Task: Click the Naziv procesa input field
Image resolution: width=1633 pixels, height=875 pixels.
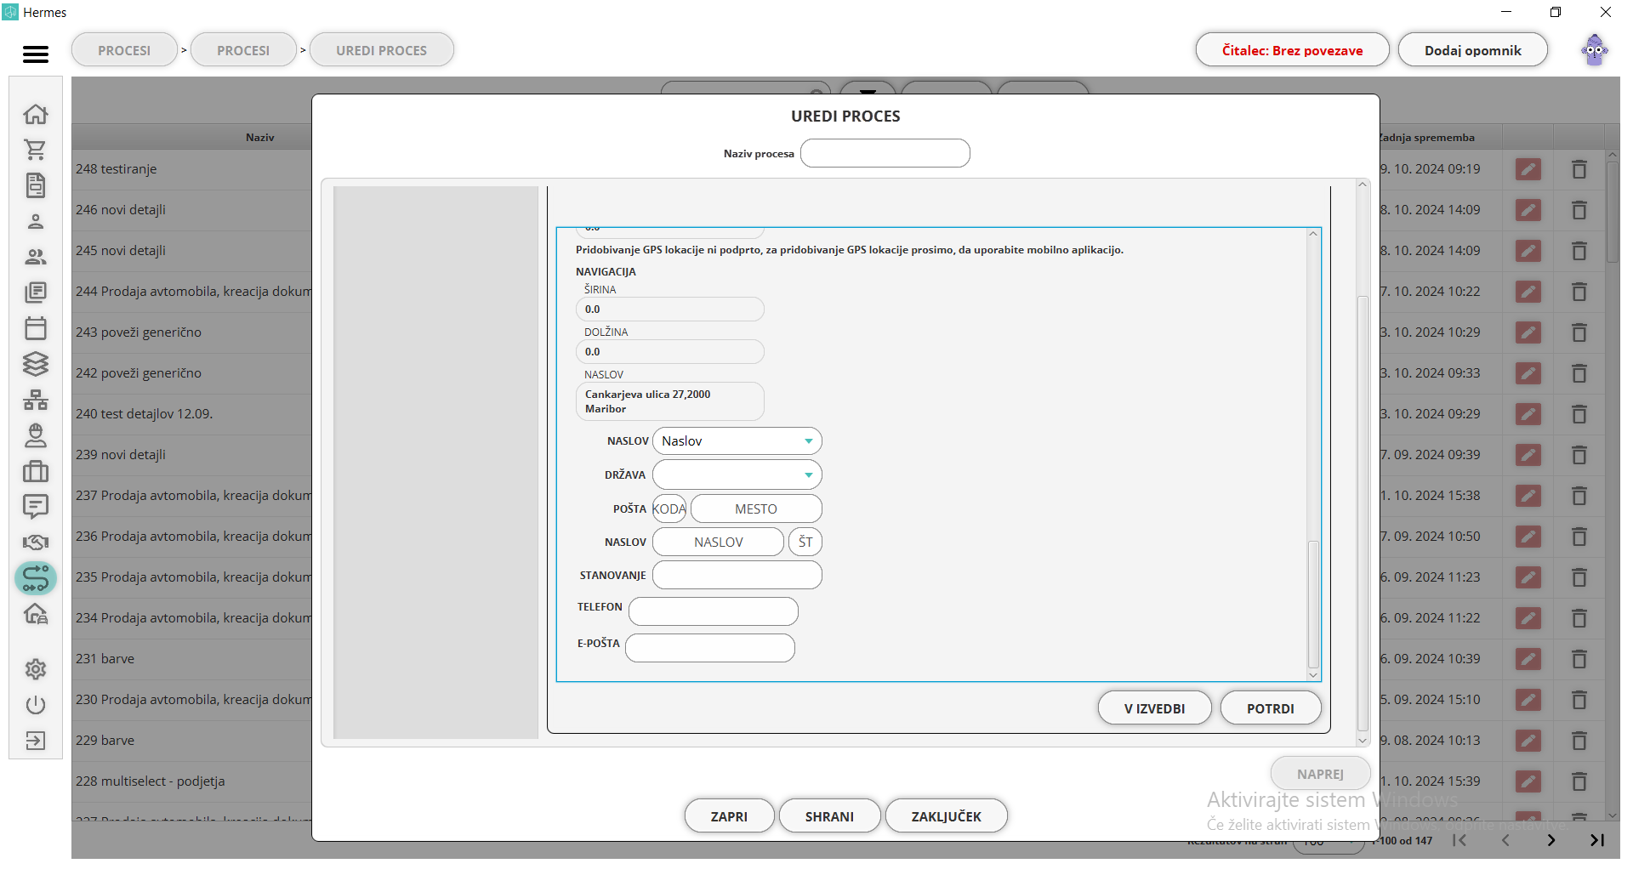Action: (885, 154)
